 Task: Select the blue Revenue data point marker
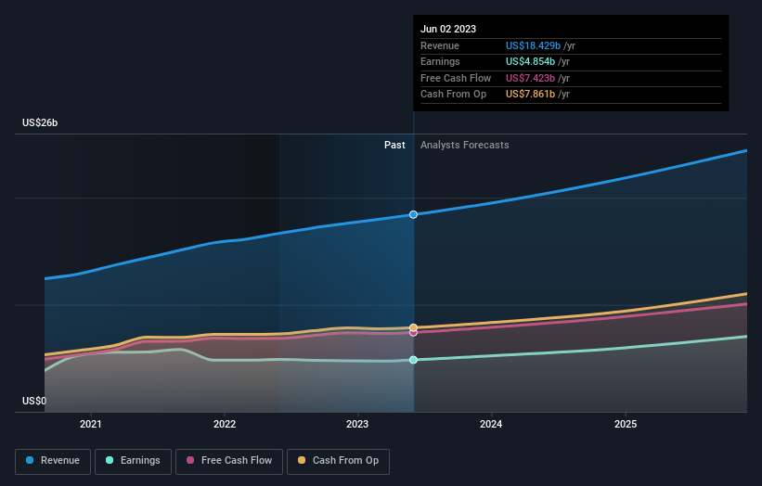click(413, 214)
